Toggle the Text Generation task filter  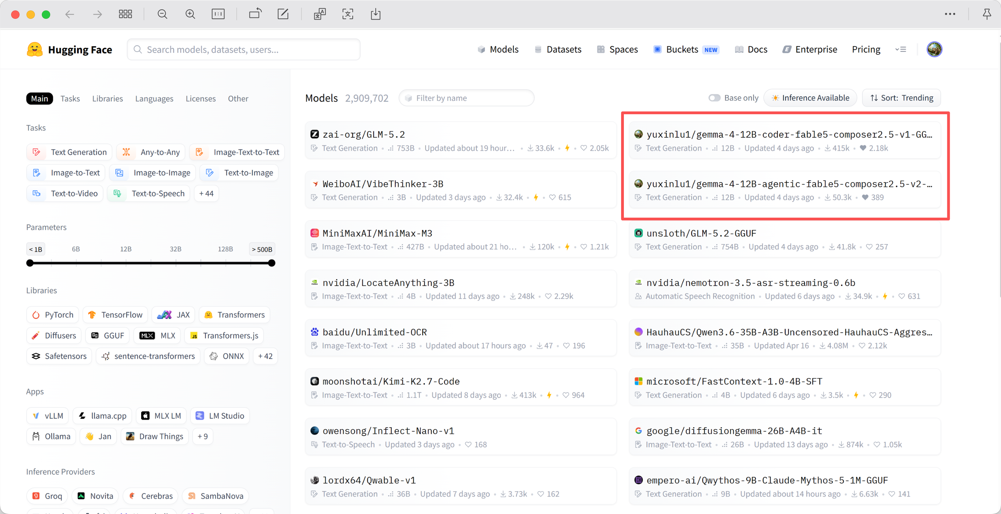(x=69, y=152)
